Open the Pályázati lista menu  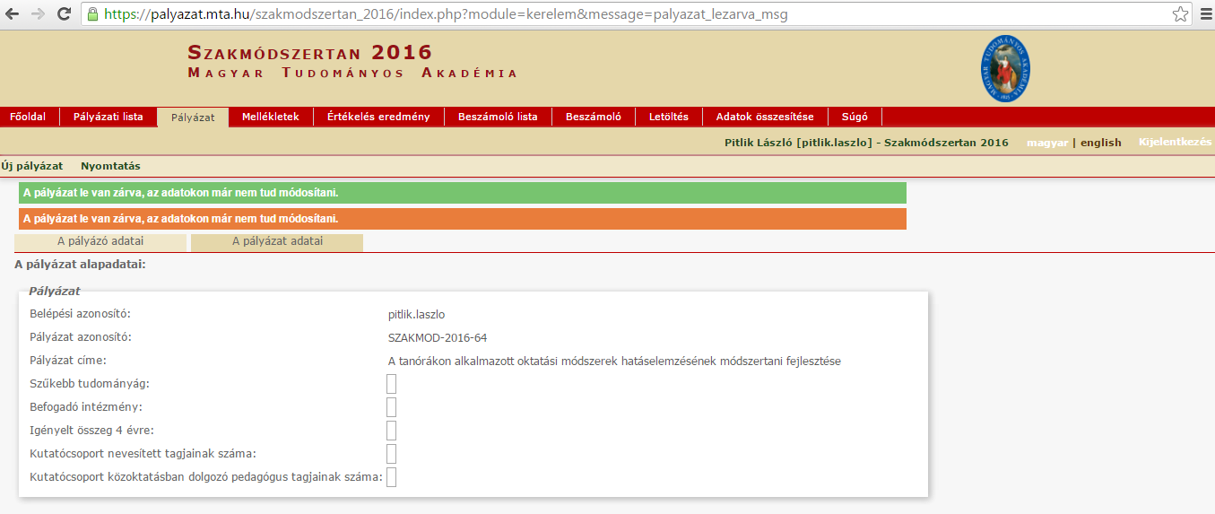pyautogui.click(x=108, y=117)
